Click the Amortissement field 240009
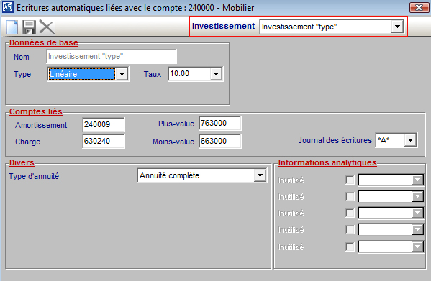 (x=104, y=124)
